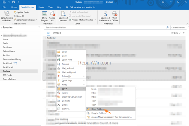This screenshot has height=126, width=189.
Task: Choose Ignore in context menu
Action: (x=71, y=93)
